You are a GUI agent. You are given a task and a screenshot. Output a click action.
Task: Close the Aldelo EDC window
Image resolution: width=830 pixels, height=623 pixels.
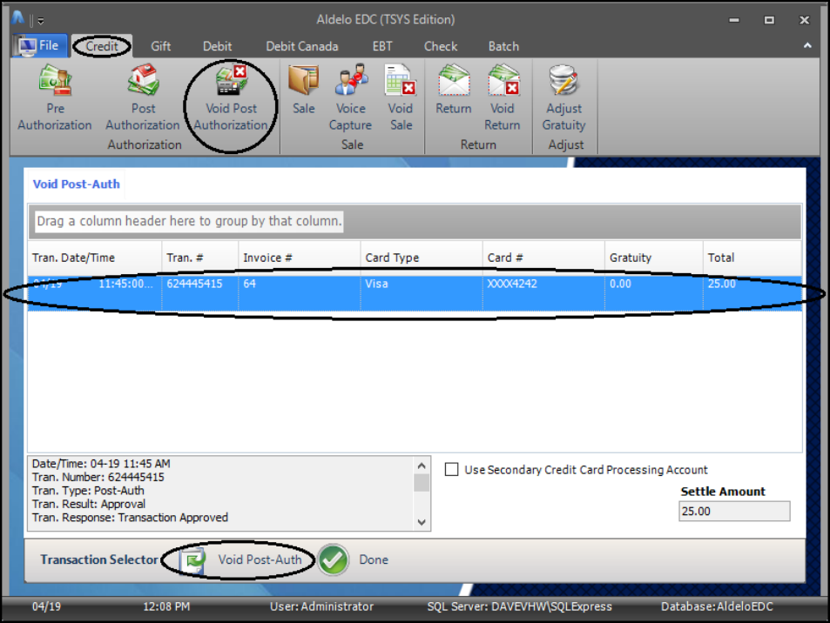coord(804,20)
